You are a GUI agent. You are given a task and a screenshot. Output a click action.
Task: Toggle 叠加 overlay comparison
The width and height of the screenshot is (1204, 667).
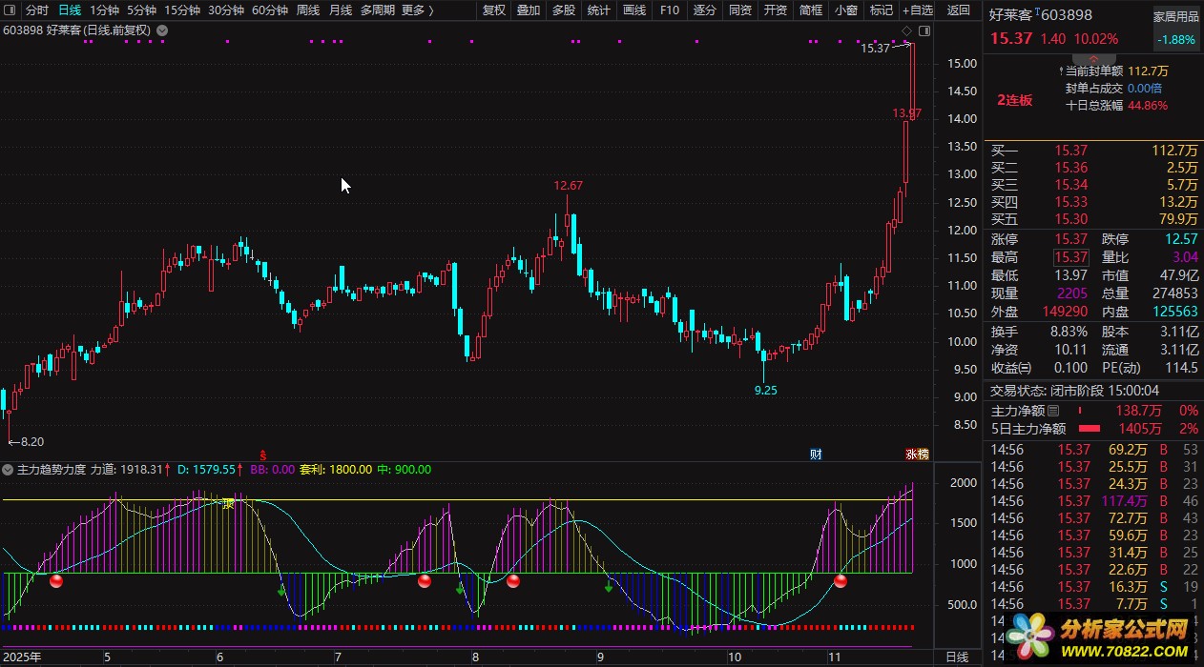(528, 10)
